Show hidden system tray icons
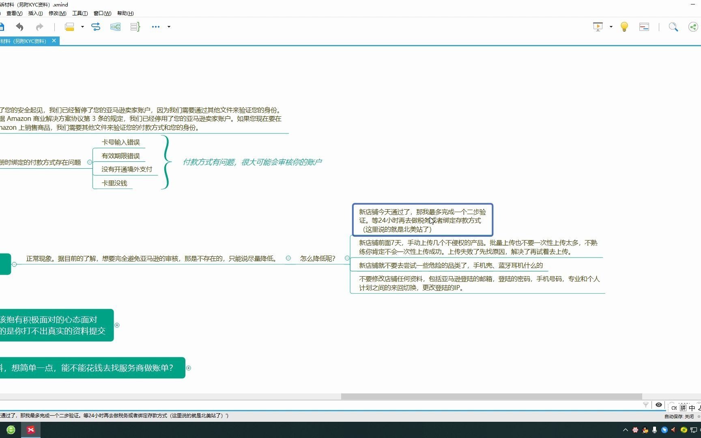The image size is (701, 438). pos(625,430)
